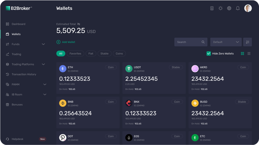Expand the IB Room chevron

(45, 94)
